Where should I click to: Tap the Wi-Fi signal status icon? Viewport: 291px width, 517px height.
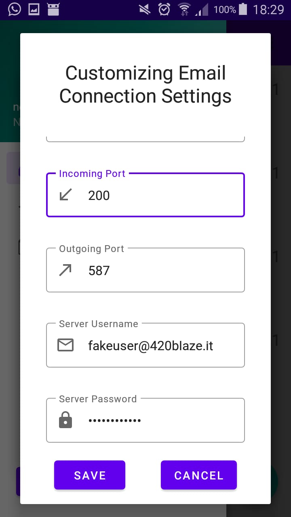184,9
